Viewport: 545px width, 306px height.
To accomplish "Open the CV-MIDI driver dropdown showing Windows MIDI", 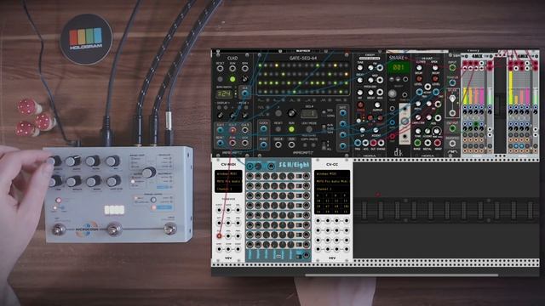I will click(x=228, y=173).
